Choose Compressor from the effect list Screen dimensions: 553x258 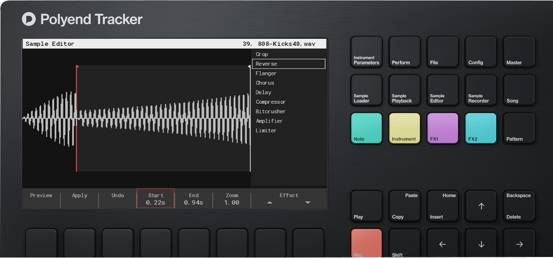tap(270, 102)
